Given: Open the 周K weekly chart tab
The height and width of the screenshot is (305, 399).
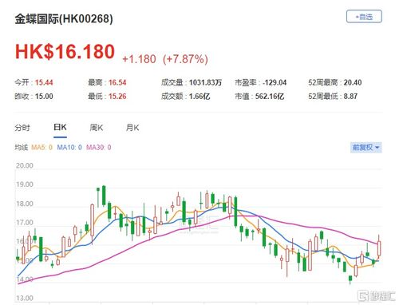Looking at the screenshot, I should coord(97,128).
